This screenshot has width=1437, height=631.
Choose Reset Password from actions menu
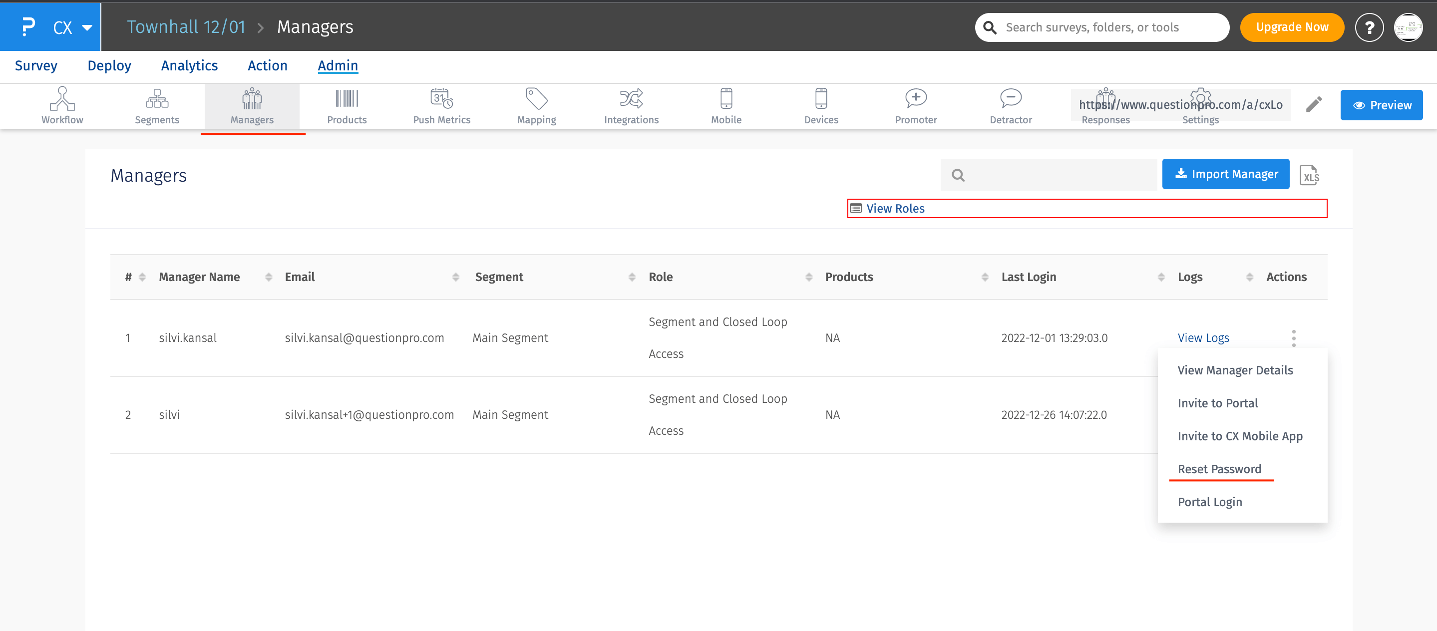(1219, 469)
